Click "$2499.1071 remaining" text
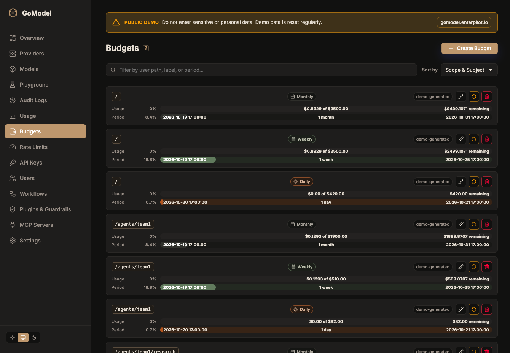 click(x=467, y=151)
